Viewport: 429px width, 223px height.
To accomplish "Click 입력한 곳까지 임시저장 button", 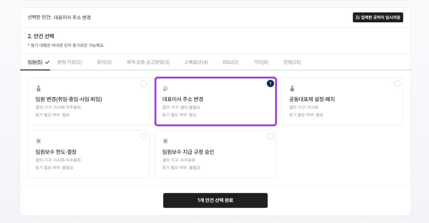I will pos(378,17).
